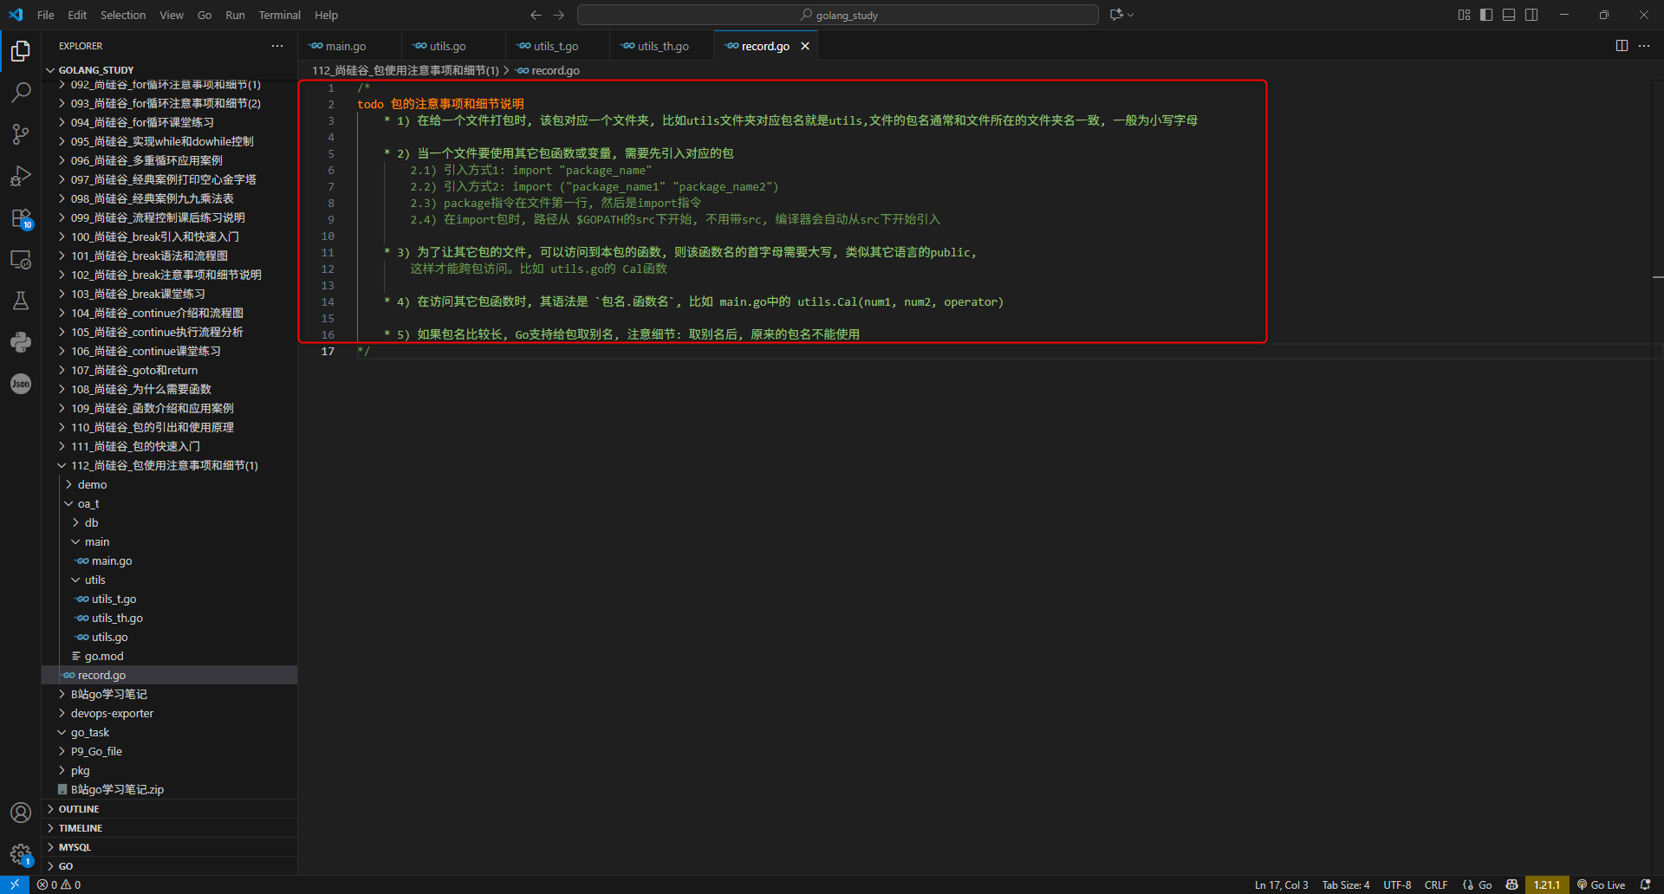Screen dimensions: 1664x894
Task: Open the Extensions view icon
Action: [21, 217]
